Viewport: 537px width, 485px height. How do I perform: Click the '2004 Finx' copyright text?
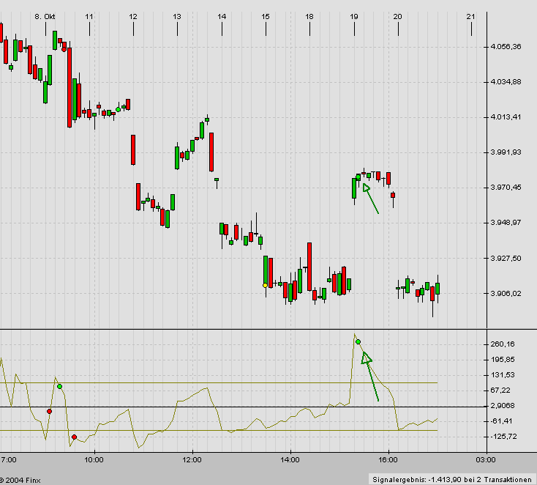23,481
